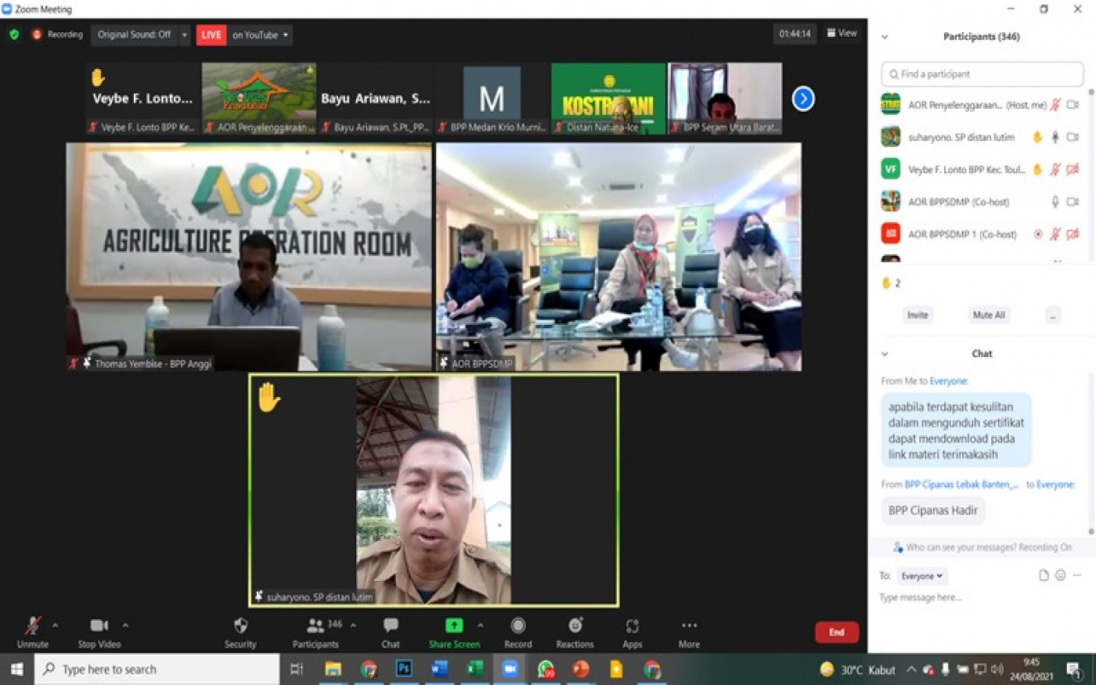This screenshot has height=685, width=1096.
Task: Click the Invite button
Action: pos(917,315)
